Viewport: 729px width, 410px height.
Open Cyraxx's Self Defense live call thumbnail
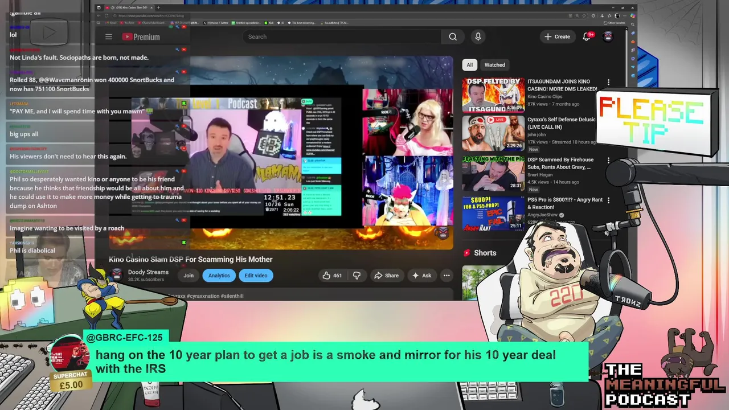coord(493,134)
